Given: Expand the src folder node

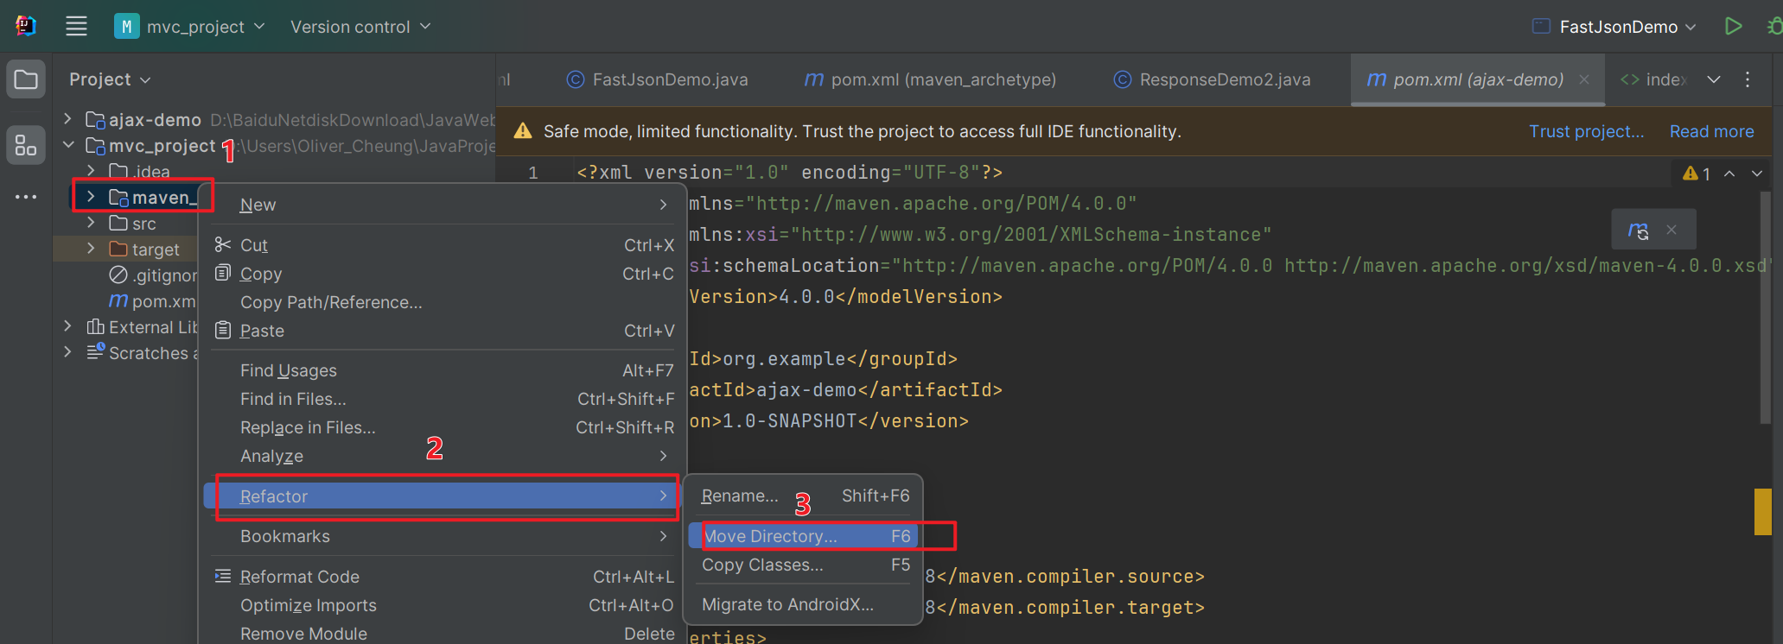Looking at the screenshot, I should coord(92,223).
